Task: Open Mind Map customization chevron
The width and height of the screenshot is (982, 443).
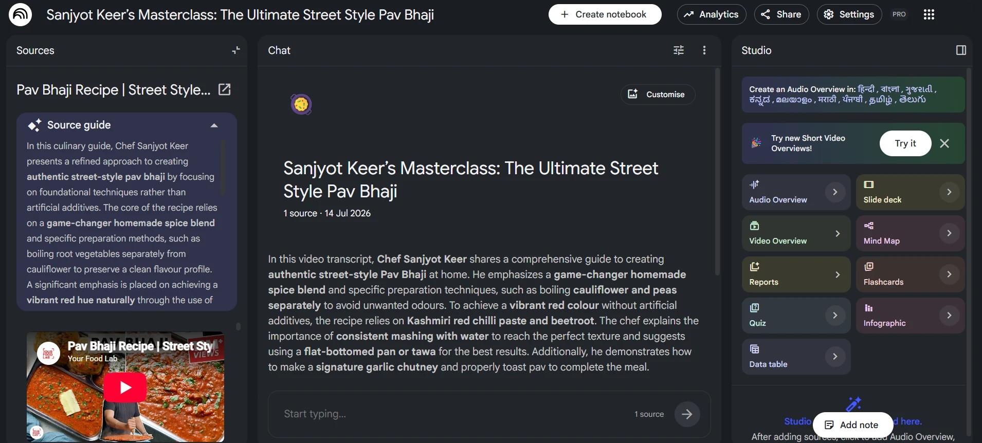Action: (949, 233)
